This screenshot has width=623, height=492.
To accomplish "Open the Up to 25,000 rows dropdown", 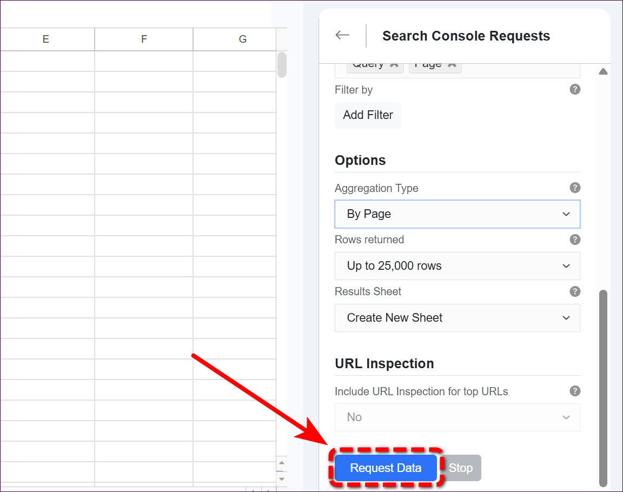I will 458,266.
